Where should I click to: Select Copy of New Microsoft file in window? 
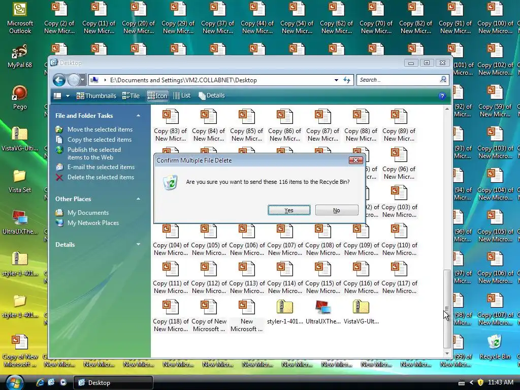pos(209,316)
